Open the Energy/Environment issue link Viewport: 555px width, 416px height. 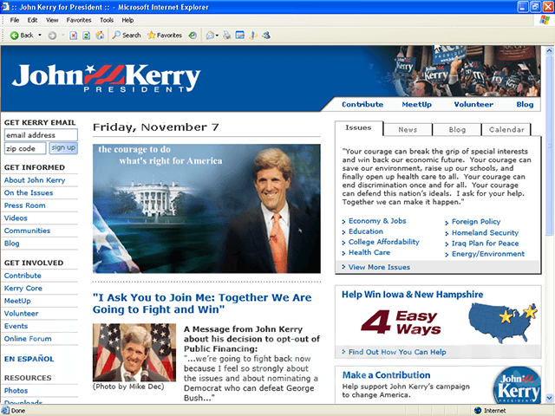pos(488,254)
